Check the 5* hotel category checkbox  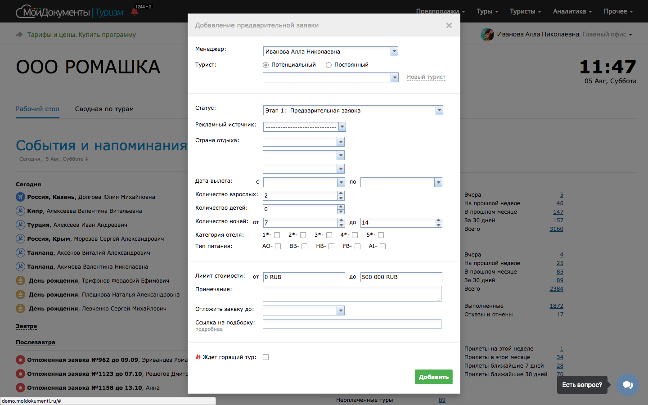coord(380,235)
